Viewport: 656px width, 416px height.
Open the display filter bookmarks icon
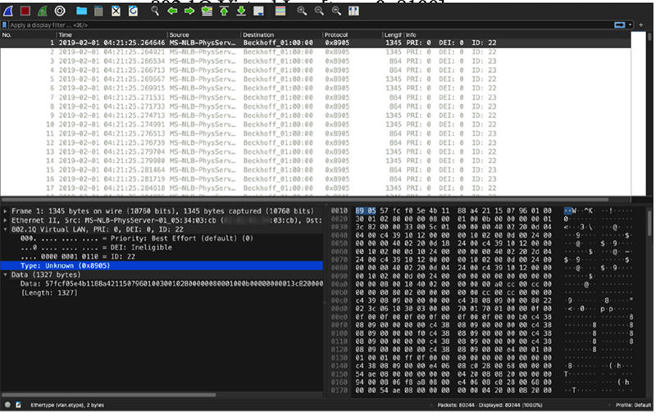point(5,25)
